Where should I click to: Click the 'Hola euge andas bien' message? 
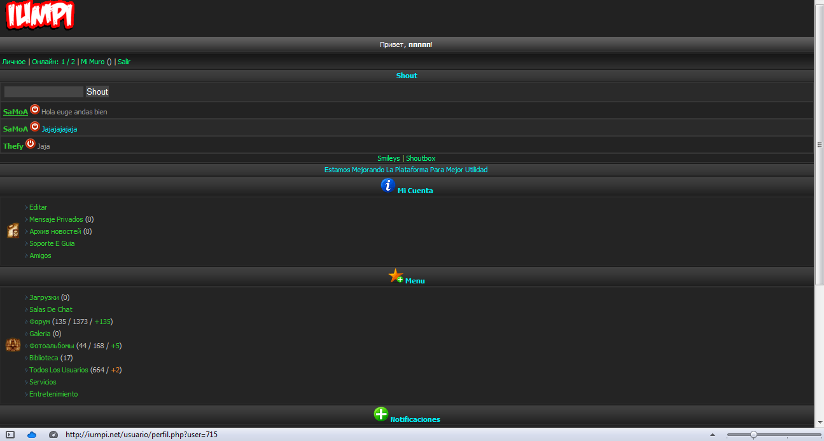pyautogui.click(x=74, y=112)
